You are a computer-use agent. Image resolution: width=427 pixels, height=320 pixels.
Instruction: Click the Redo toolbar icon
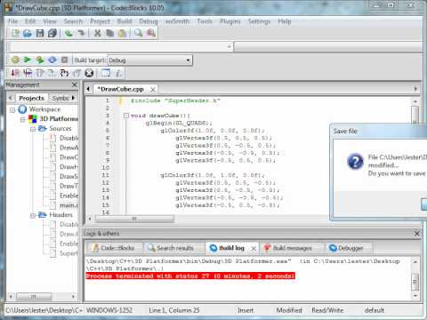pos(81,33)
